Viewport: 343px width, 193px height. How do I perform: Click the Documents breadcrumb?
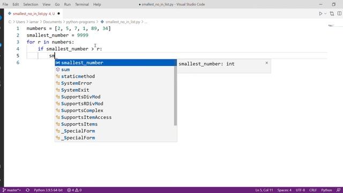coord(53,22)
